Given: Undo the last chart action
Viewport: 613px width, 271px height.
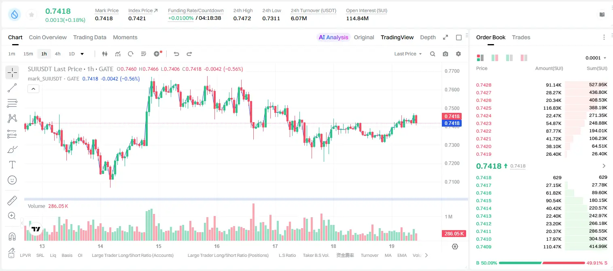Looking at the screenshot, I should (176, 54).
